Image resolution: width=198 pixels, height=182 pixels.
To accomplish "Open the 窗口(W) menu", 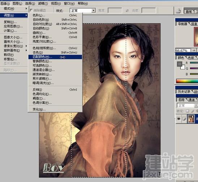I will click(69, 4).
